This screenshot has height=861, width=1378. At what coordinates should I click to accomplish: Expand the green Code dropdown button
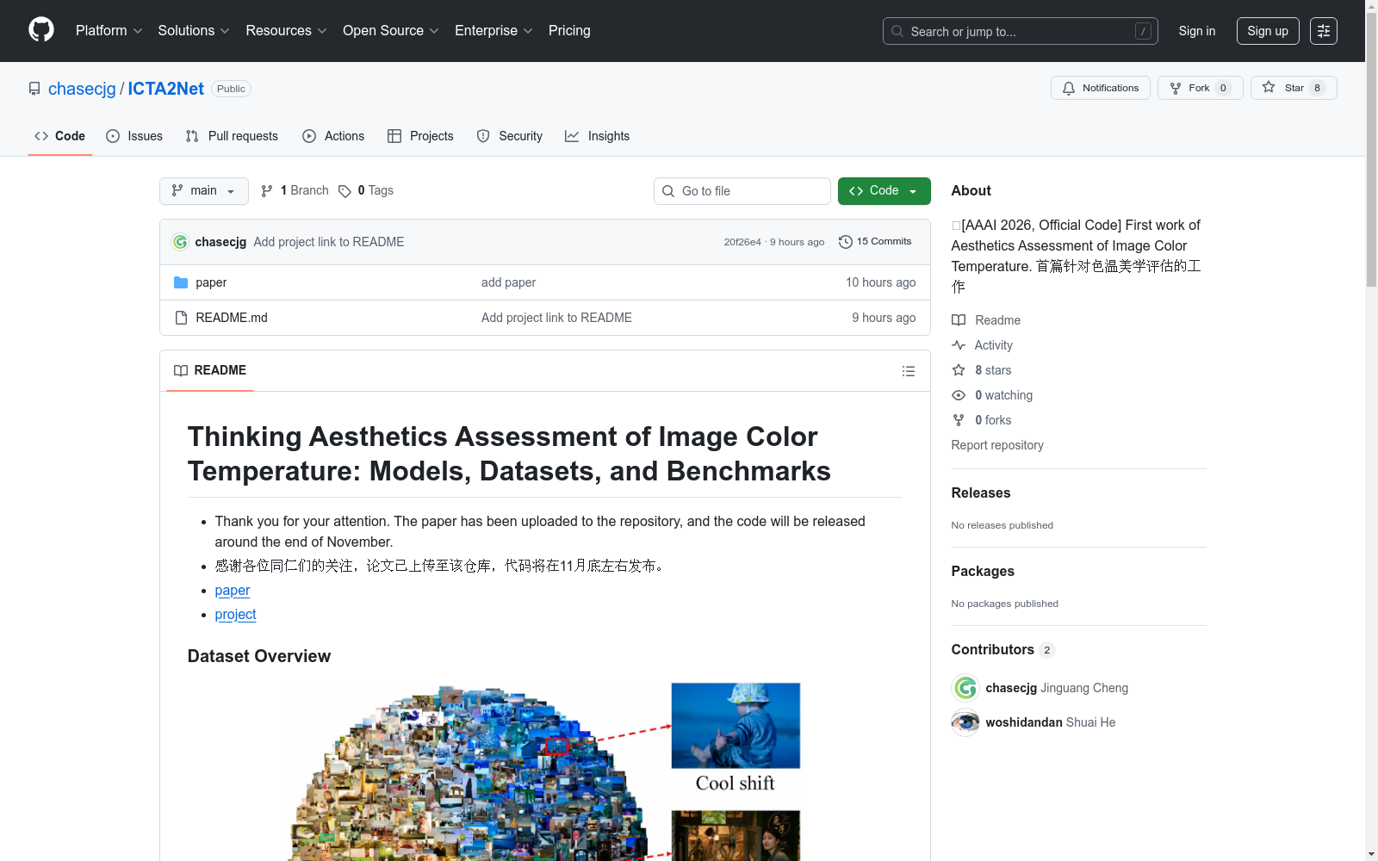click(x=885, y=191)
